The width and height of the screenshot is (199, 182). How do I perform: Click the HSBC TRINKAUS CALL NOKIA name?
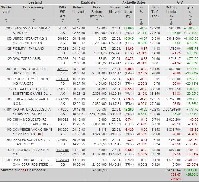coord(32,162)
